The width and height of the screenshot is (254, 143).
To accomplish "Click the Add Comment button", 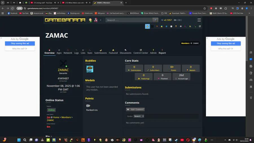I will pyautogui.click(x=135, y=109).
